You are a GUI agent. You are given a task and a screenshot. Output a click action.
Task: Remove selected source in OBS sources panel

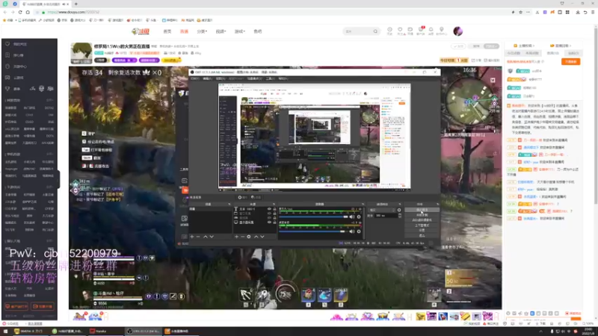pyautogui.click(x=242, y=237)
